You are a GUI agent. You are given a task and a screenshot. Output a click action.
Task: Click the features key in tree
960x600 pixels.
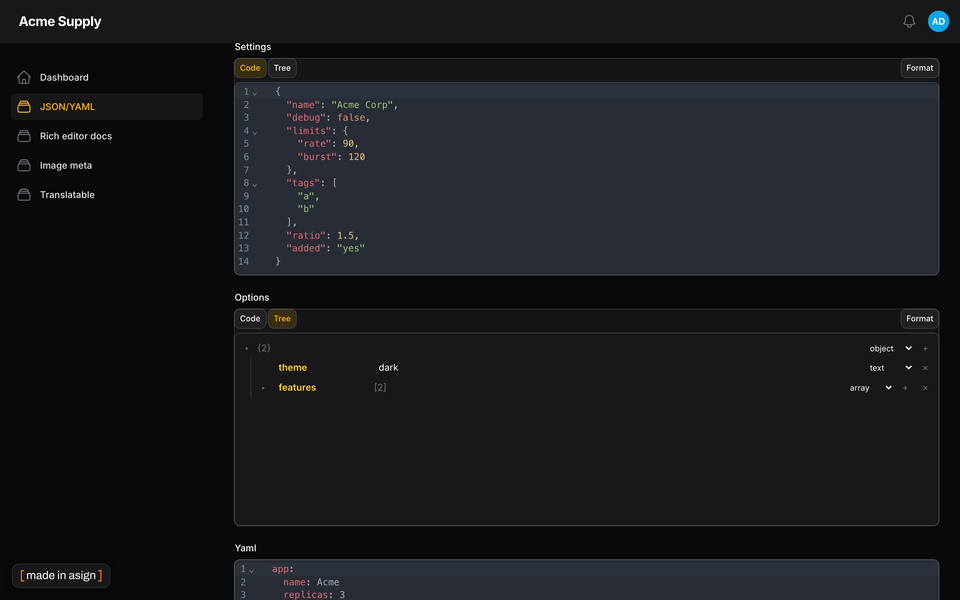pyautogui.click(x=297, y=387)
